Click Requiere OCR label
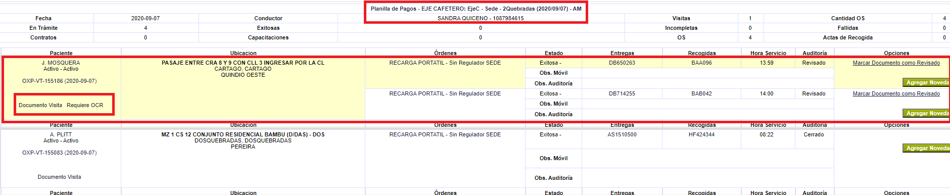Viewport: 950px width, 195px height. [x=85, y=106]
